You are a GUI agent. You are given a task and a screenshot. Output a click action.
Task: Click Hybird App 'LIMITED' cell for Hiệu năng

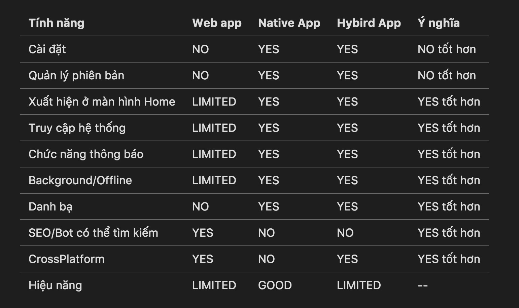point(358,285)
